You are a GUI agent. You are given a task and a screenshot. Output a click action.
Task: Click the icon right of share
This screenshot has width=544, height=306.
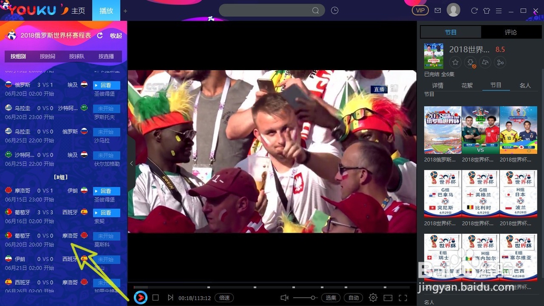(x=500, y=63)
